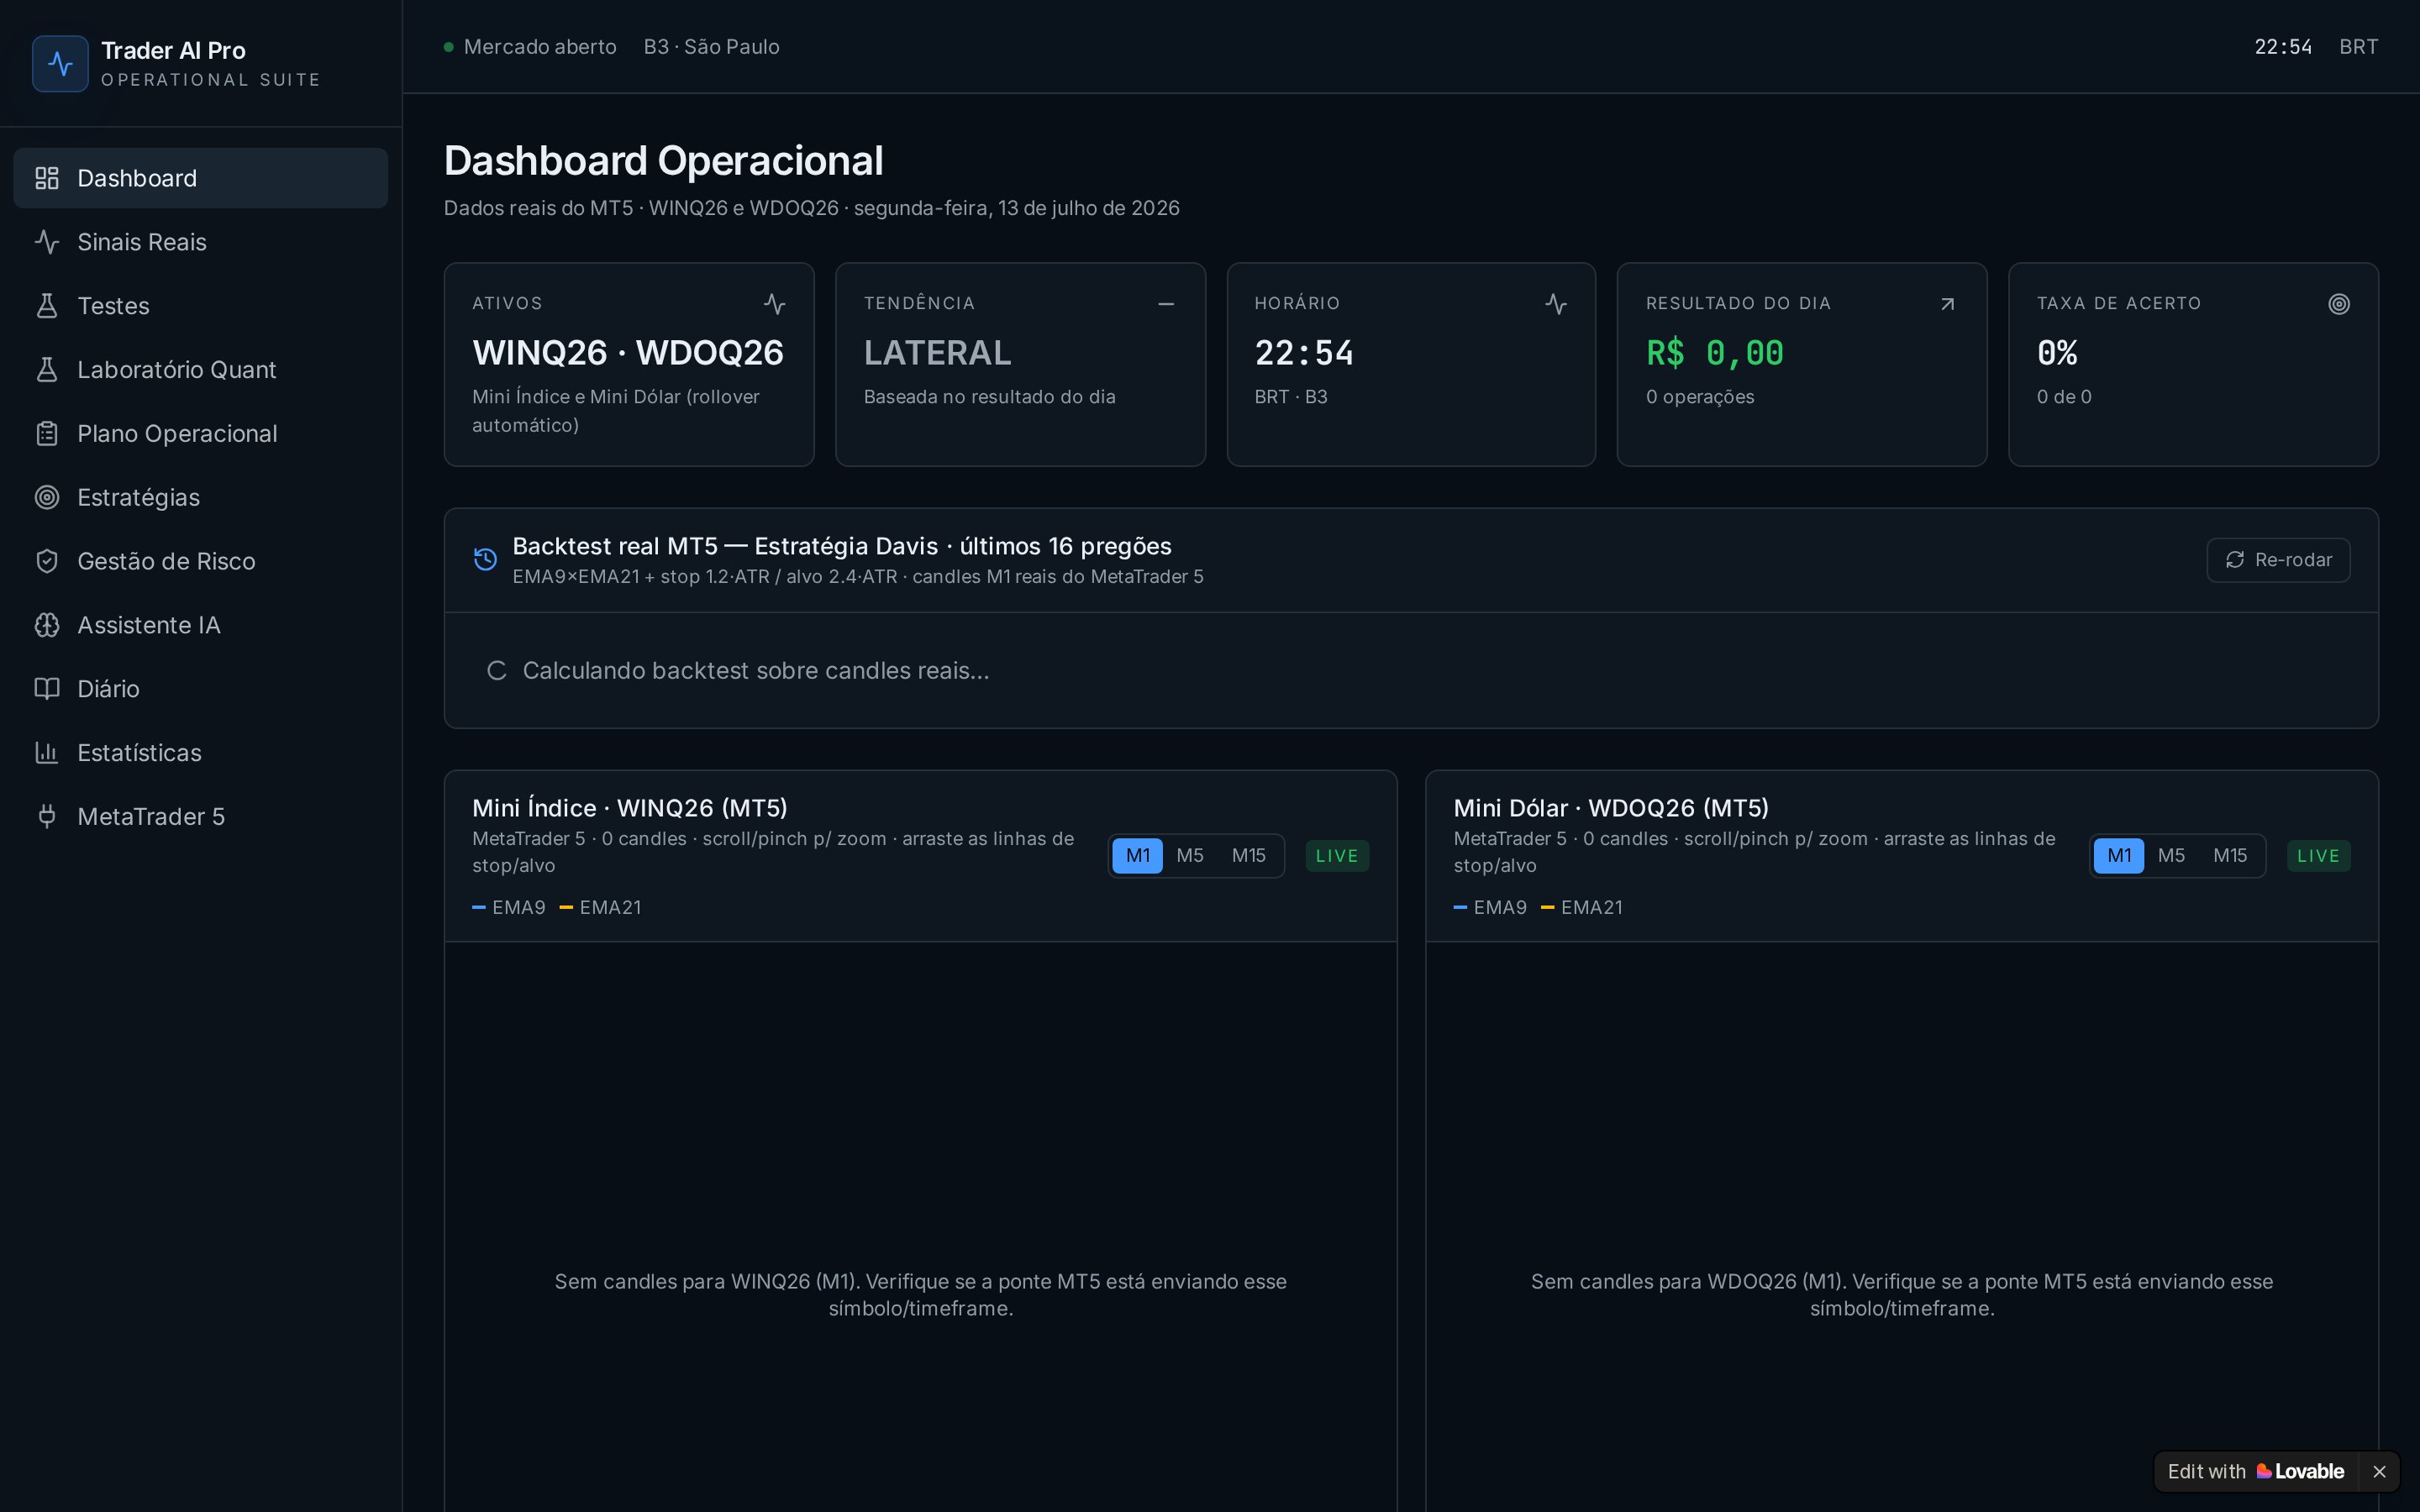Click the Lovable heart logo
Viewport: 2420px width, 1512px height.
coord(2264,1472)
